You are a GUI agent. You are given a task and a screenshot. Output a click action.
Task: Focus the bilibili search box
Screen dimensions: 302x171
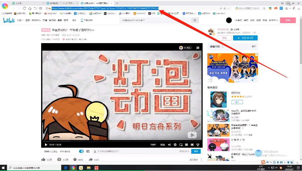pyautogui.click(x=156, y=20)
